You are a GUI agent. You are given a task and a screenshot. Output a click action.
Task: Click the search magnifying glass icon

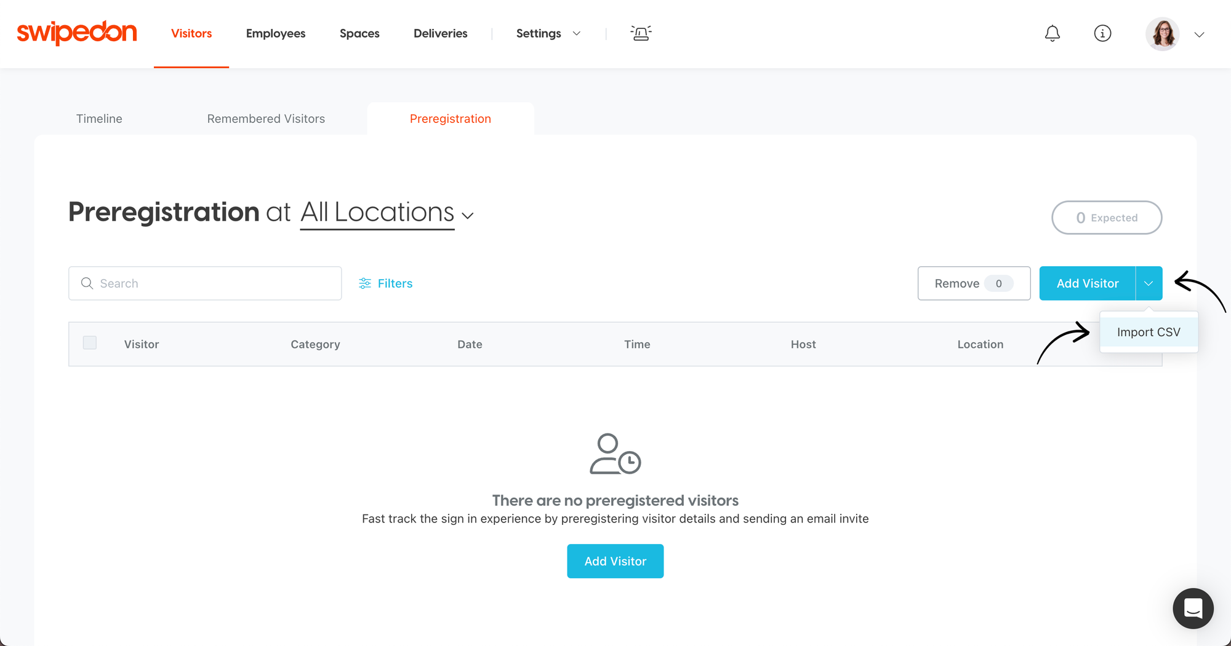tap(87, 283)
